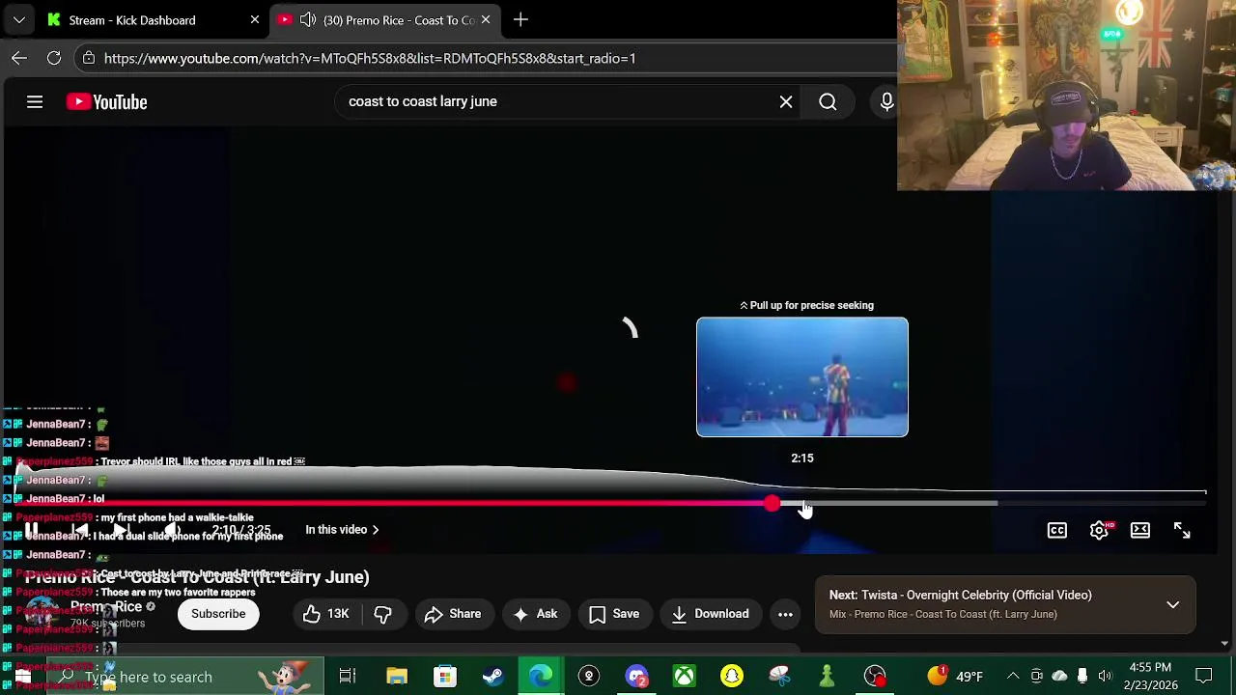Open the 49°F weather widget

point(956,676)
